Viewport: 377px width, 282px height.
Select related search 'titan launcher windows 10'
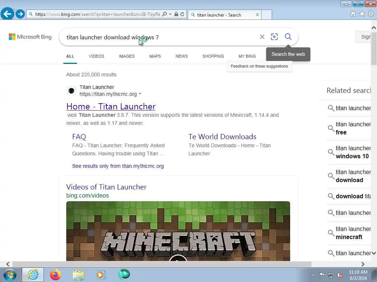(349, 152)
